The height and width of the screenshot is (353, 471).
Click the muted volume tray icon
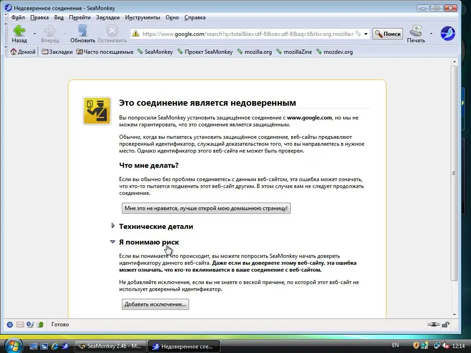[445, 346]
